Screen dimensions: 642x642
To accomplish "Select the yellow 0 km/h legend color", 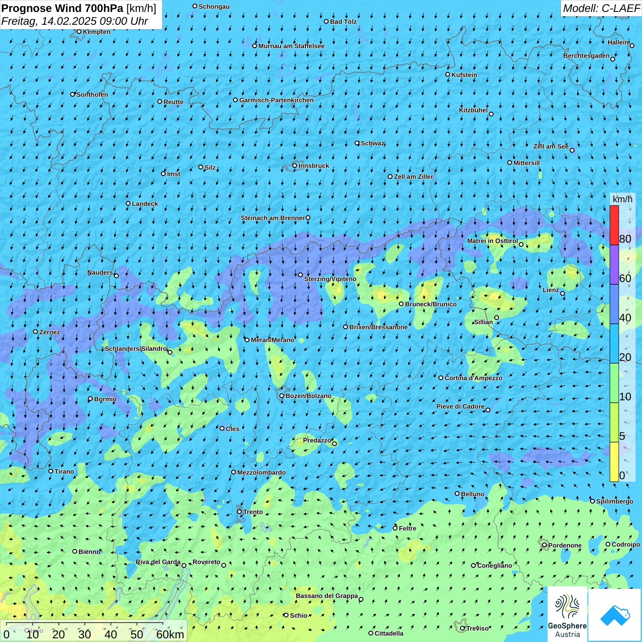I will click(x=614, y=462).
